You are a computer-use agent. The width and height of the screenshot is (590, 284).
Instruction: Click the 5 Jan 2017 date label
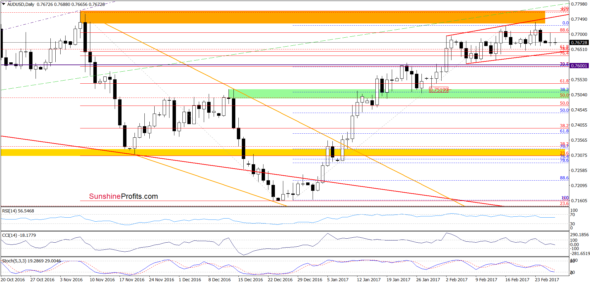coord(338,280)
